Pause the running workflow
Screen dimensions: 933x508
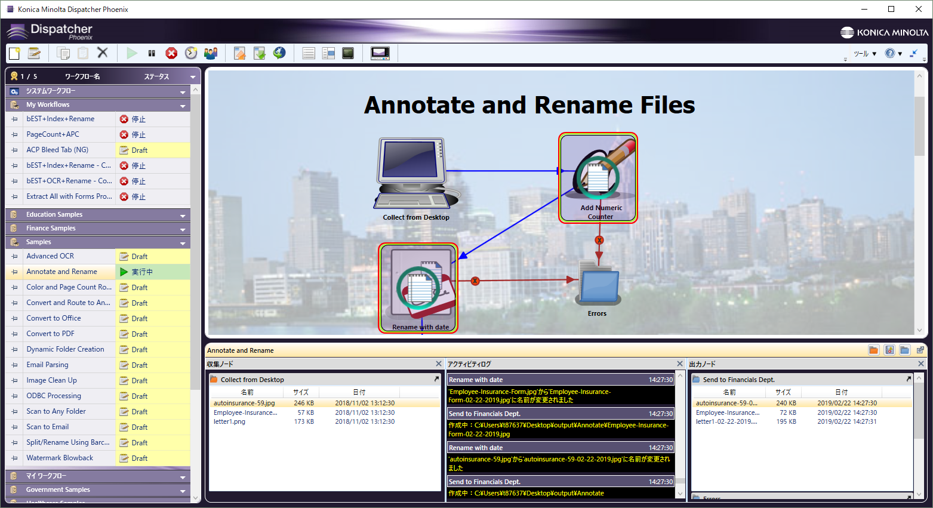pyautogui.click(x=152, y=53)
